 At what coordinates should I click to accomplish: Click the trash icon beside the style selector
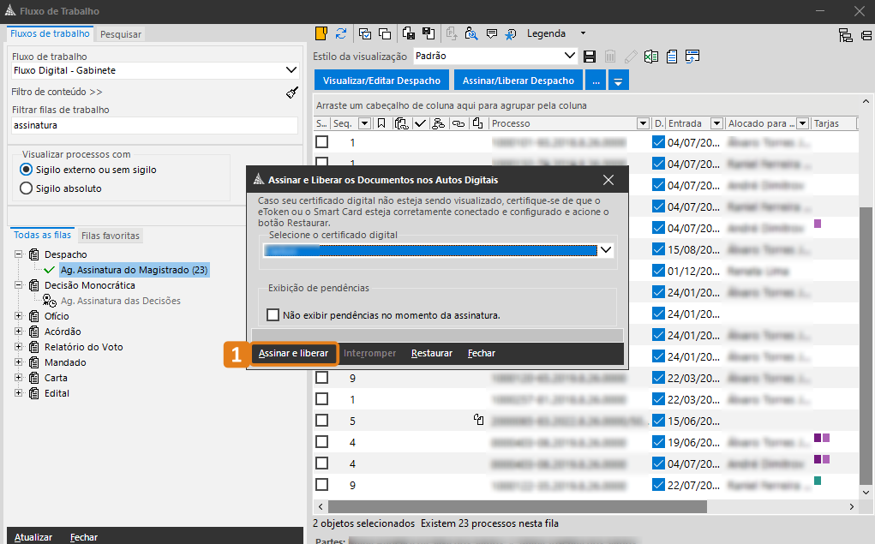tap(610, 57)
